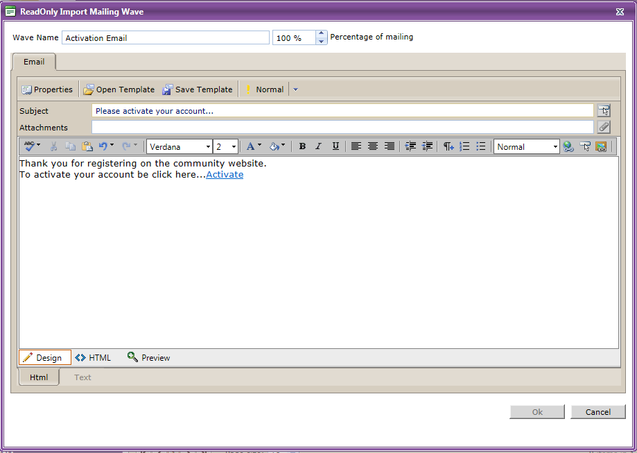Image resolution: width=637 pixels, height=453 pixels.
Task: Click the paperclip attachment icon
Action: (x=604, y=127)
